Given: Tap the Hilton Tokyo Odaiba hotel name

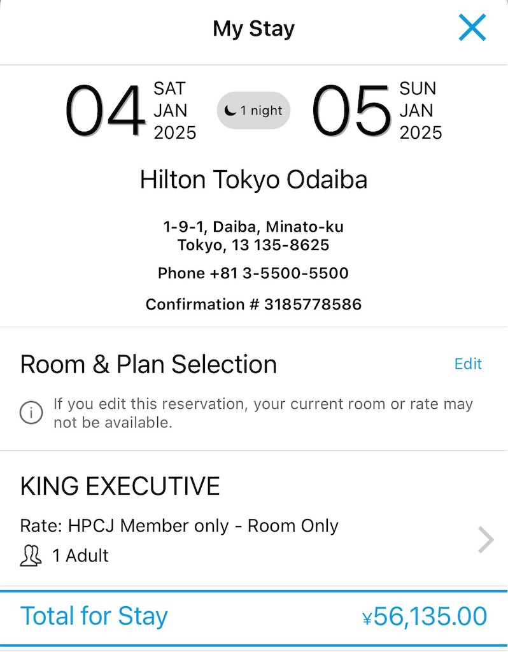Looking at the screenshot, I should 253,180.
